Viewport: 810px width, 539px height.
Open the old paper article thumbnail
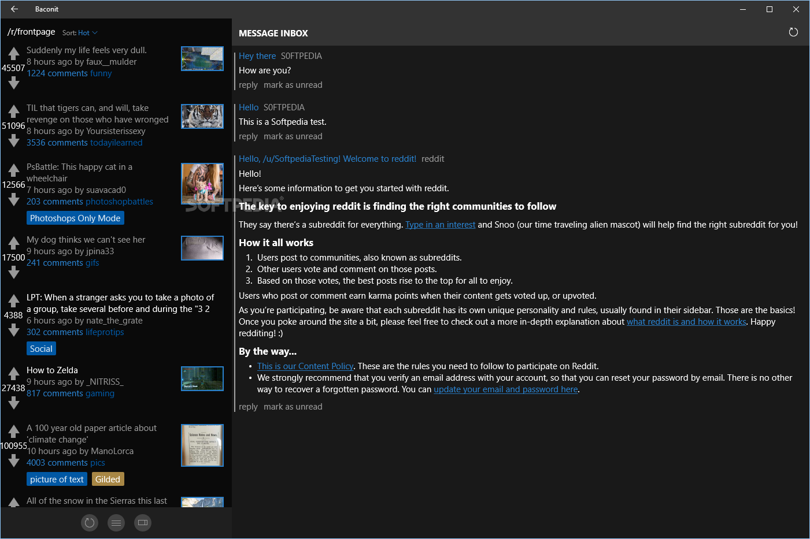coord(202,445)
